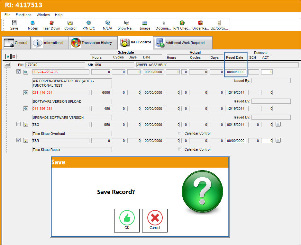This screenshot has height=245, width=301.
Task: Enable Calendar Control under Time Since Repair
Action: click(180, 149)
